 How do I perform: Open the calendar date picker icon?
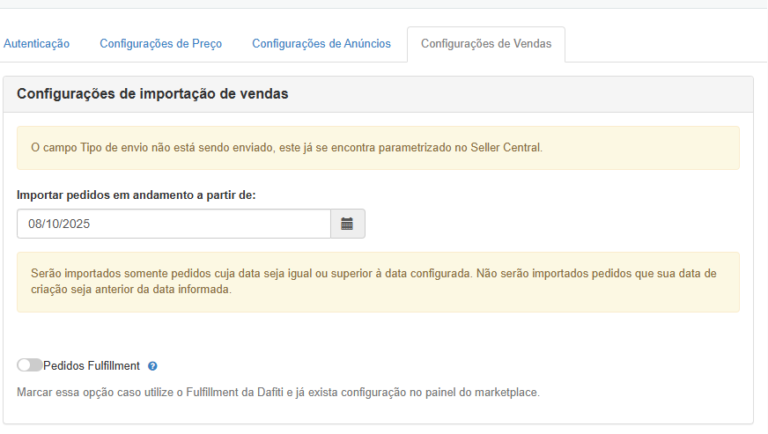point(347,224)
